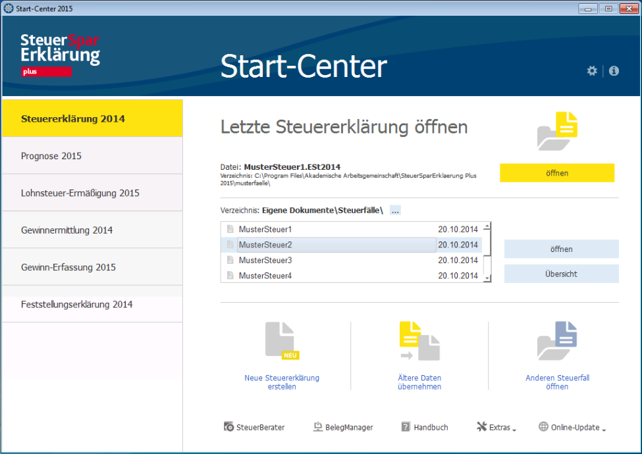Click Neue Steuererklärung erstellen link
642x454 pixels.
(x=282, y=382)
